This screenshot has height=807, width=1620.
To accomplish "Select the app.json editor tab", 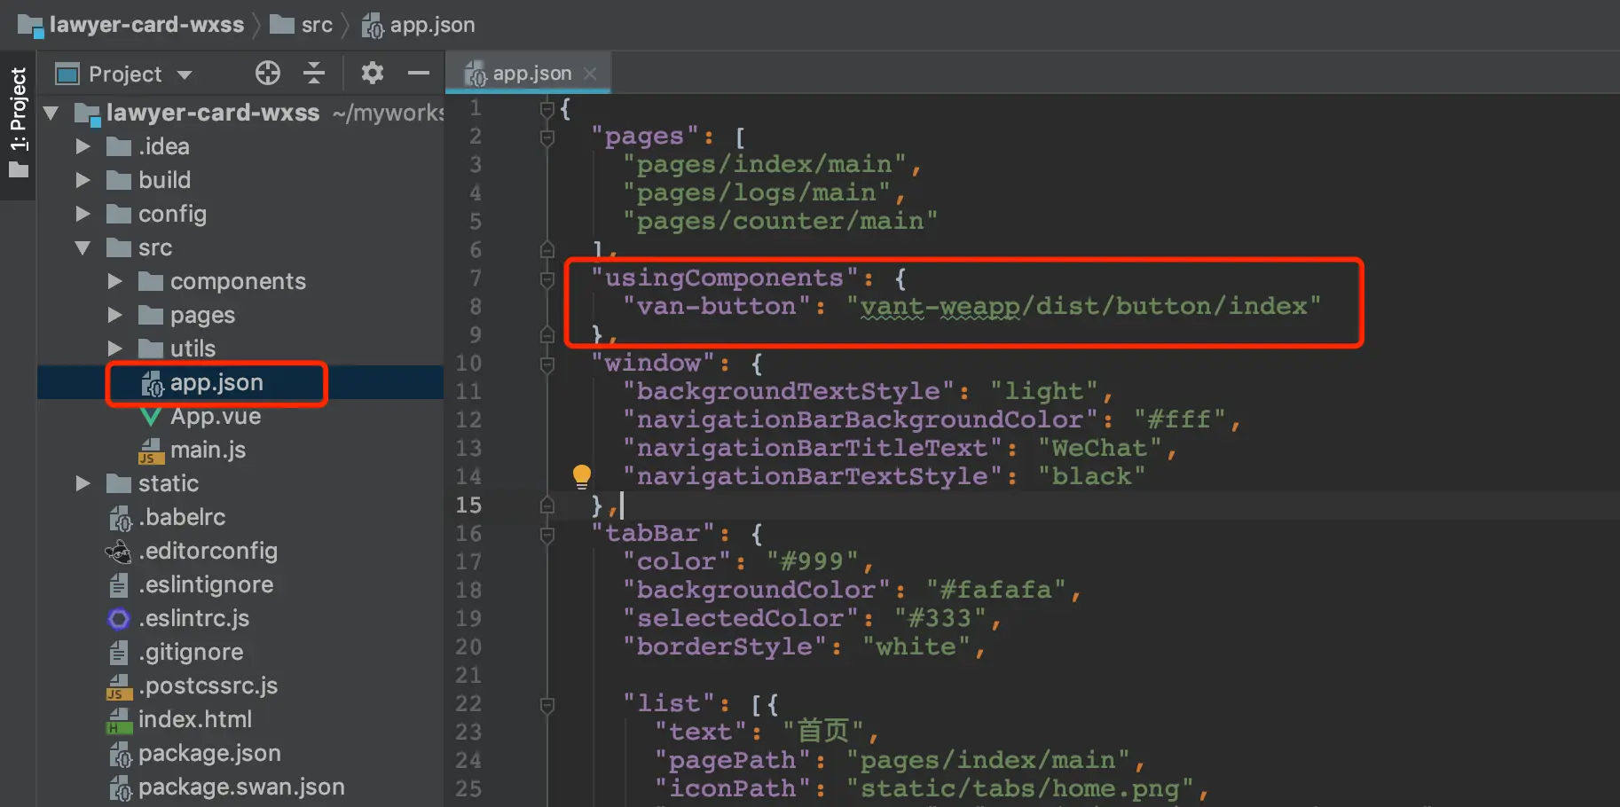I will tap(529, 74).
